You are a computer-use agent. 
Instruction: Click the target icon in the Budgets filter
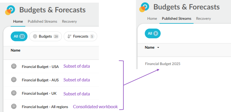[35, 36]
